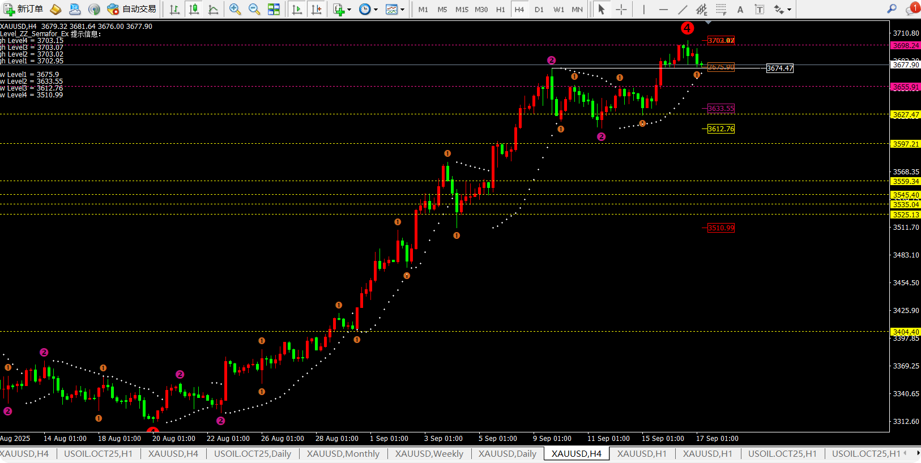The width and height of the screenshot is (921, 463).
Task: Click the active XAUUSD,H4 chart tab
Action: (x=577, y=453)
